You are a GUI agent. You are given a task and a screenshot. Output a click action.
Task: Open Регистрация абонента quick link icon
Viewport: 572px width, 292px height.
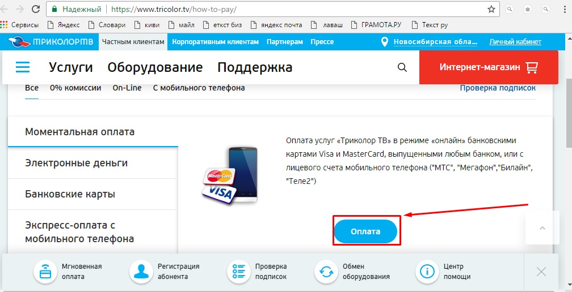tap(140, 272)
